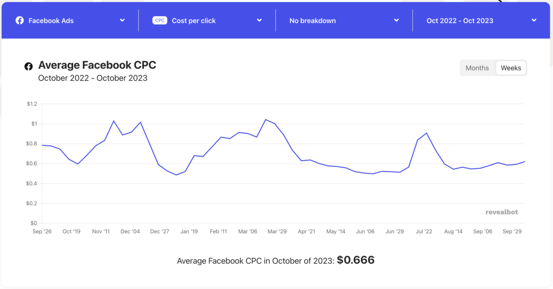This screenshot has height=289, width=553.
Task: Switch chart view to Months
Action: click(x=477, y=68)
